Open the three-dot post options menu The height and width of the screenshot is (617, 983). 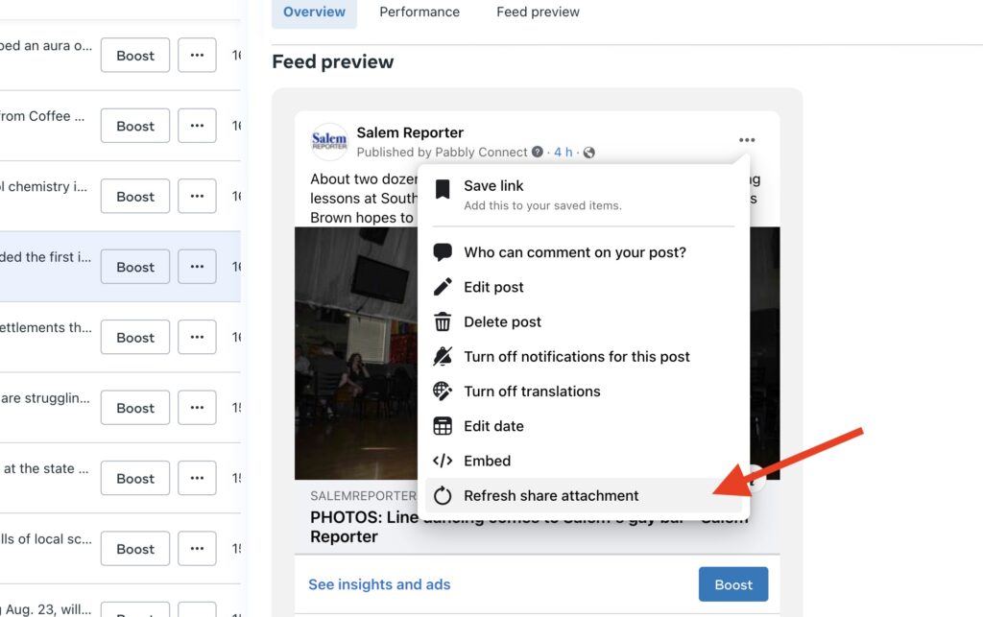747,140
